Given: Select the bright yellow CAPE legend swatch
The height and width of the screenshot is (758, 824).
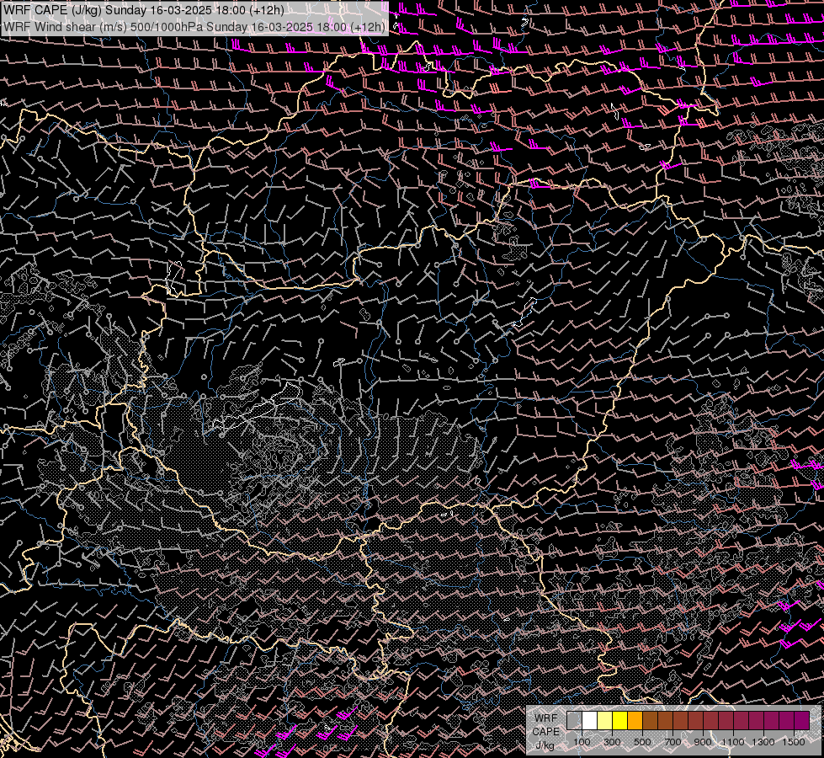Looking at the screenshot, I should tap(619, 720).
